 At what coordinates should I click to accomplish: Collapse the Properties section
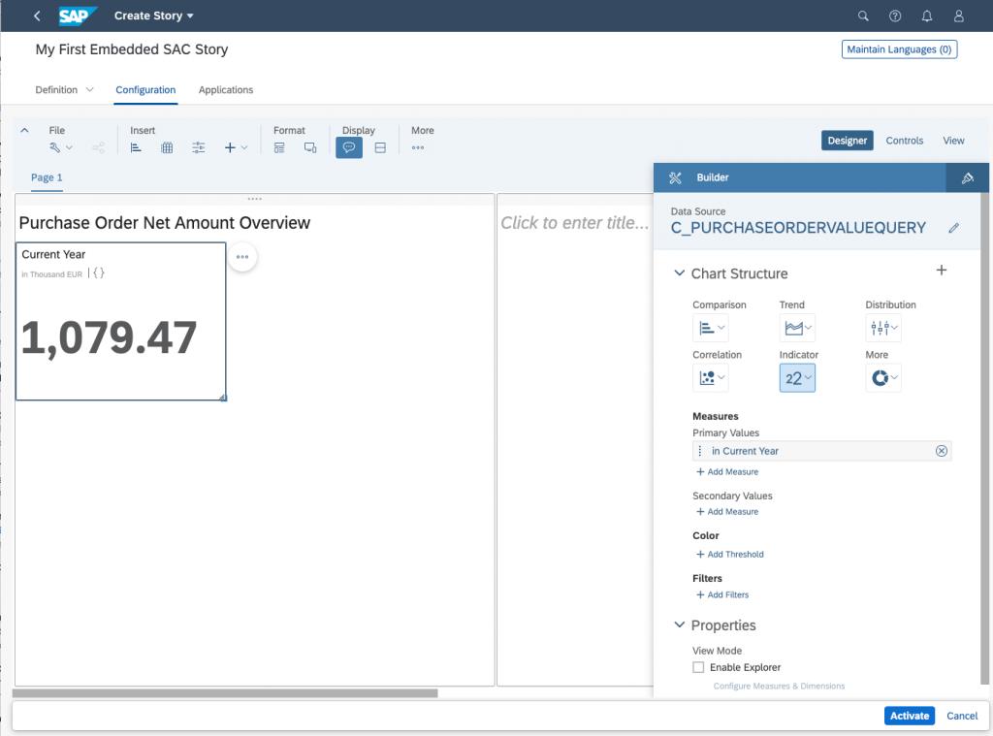click(x=680, y=624)
